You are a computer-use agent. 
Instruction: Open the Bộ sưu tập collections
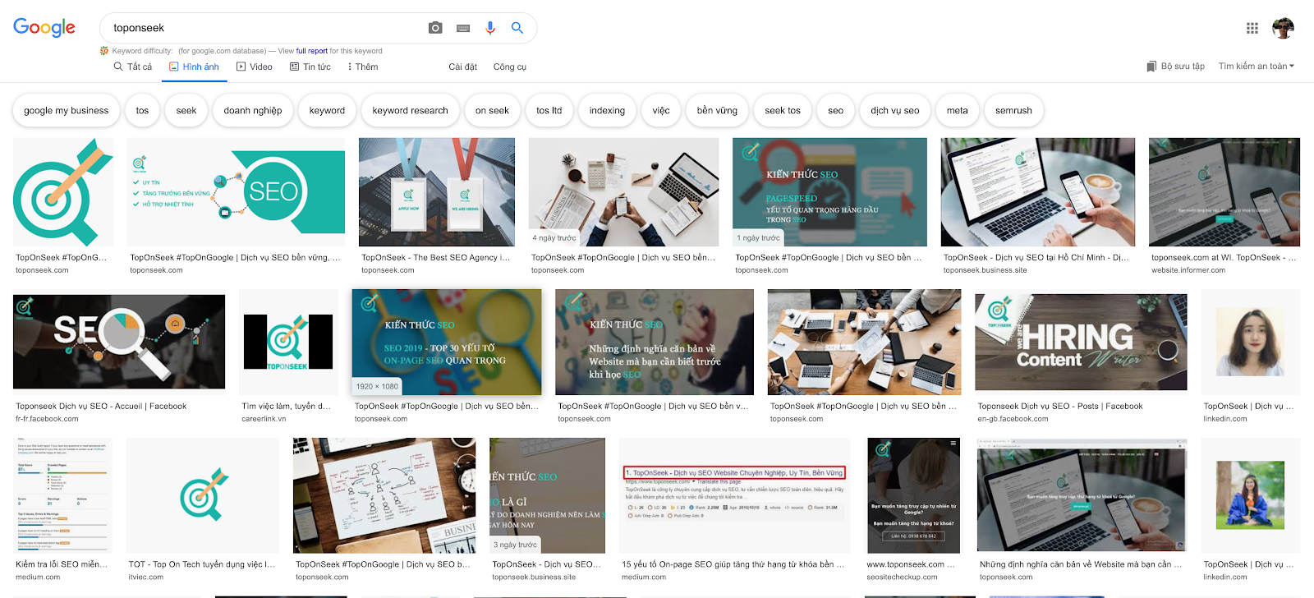click(x=1175, y=67)
